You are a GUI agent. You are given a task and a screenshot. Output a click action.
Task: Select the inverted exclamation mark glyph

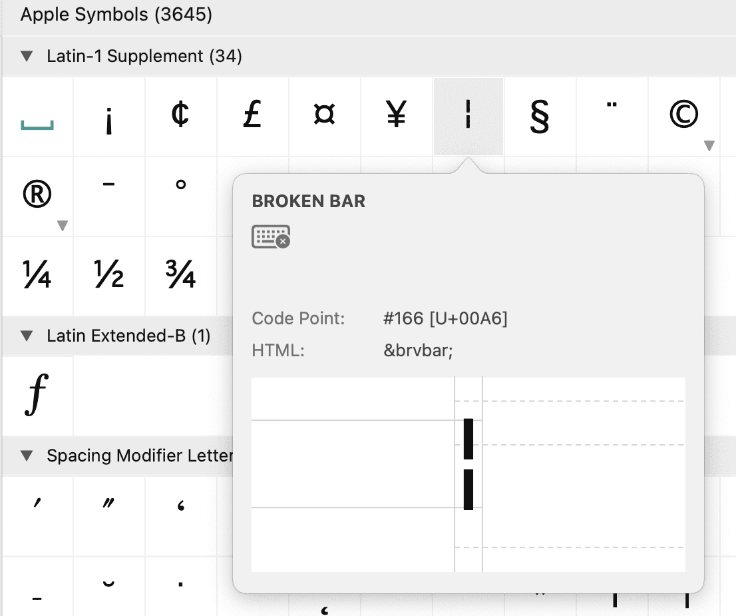[x=108, y=117]
